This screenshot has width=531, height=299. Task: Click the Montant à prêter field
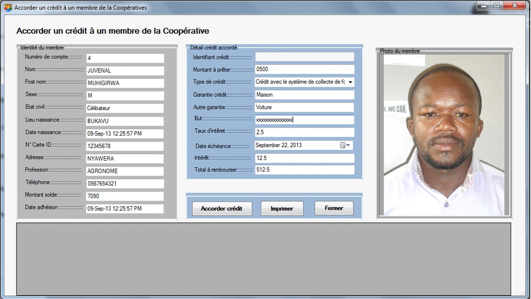(x=304, y=69)
